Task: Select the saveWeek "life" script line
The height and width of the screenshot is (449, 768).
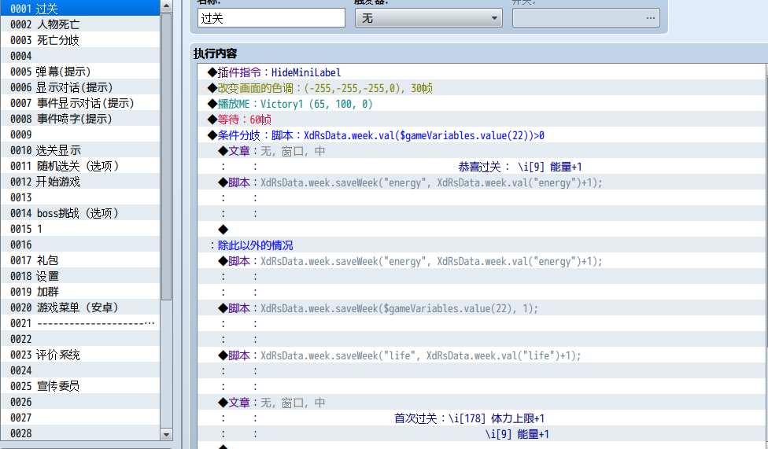Action: [482, 355]
